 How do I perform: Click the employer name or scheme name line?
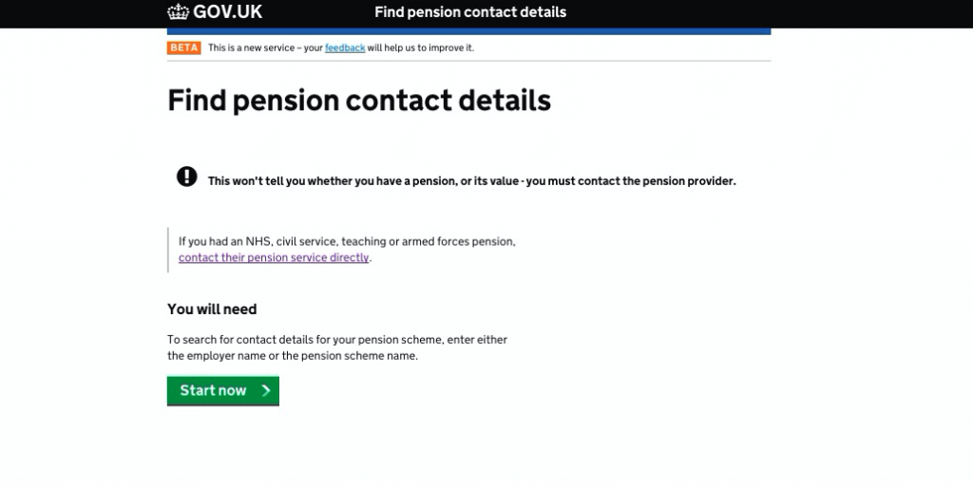293,356
